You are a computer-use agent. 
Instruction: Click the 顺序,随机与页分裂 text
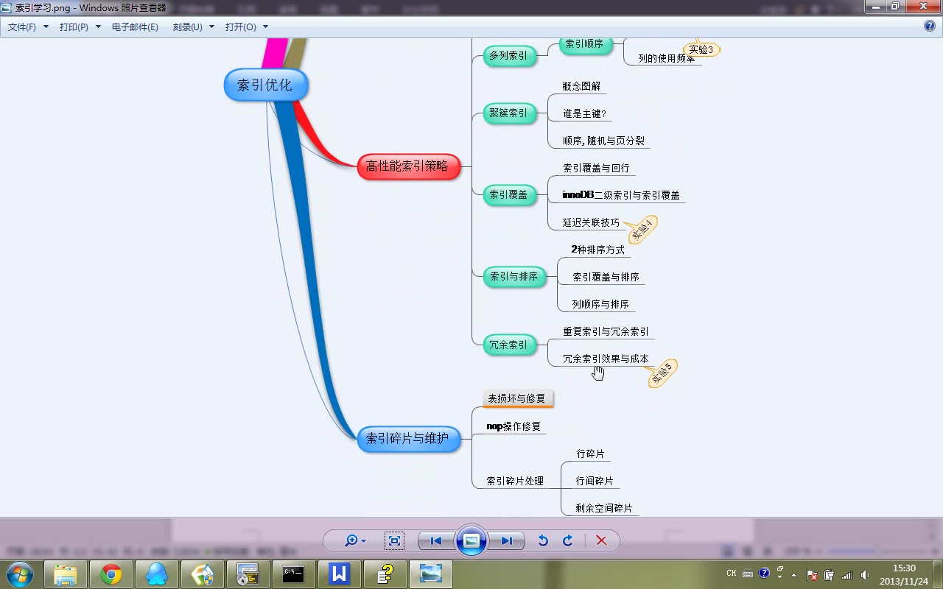coord(604,141)
